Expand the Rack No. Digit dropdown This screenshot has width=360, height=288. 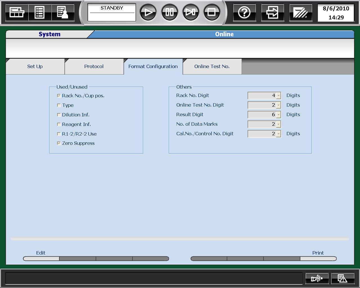[278, 96]
